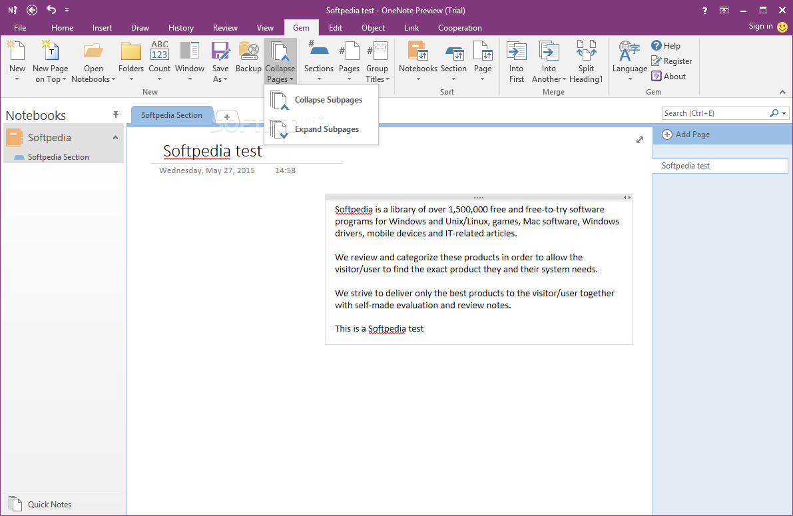Screen dimensions: 793x516
Task: Switch to the Object tab
Action: tap(374, 28)
